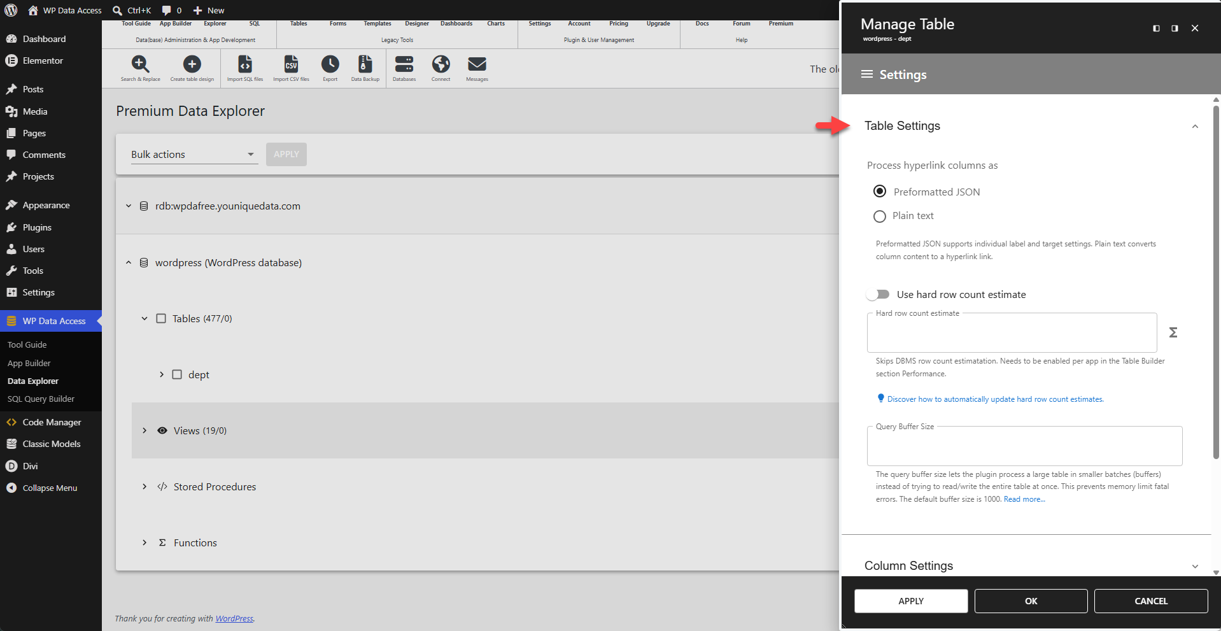The width and height of the screenshot is (1221, 631).
Task: Open the Export scheduler icon
Action: point(330,68)
